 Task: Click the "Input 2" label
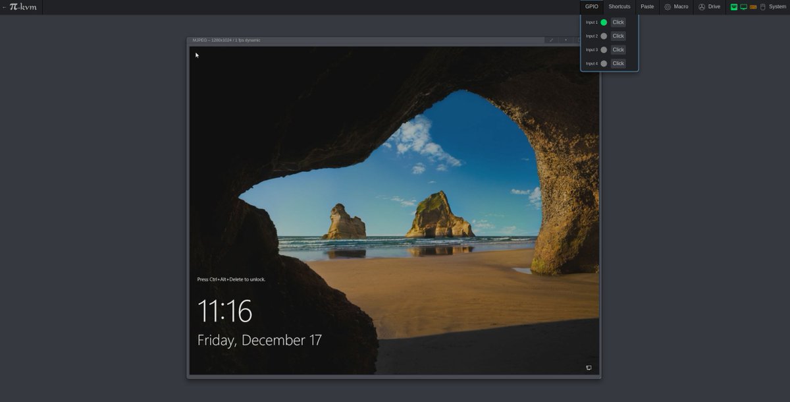[x=592, y=36]
